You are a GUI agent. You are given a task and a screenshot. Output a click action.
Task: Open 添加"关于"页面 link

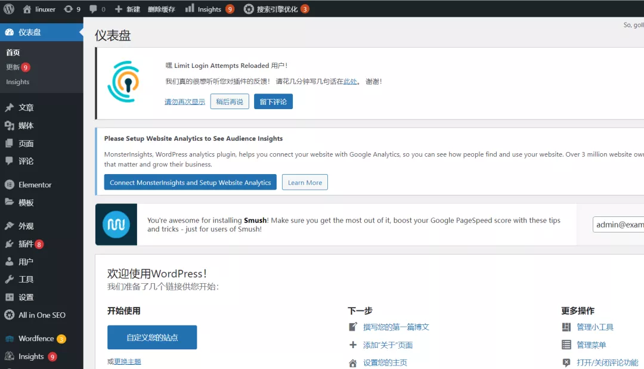coord(388,345)
